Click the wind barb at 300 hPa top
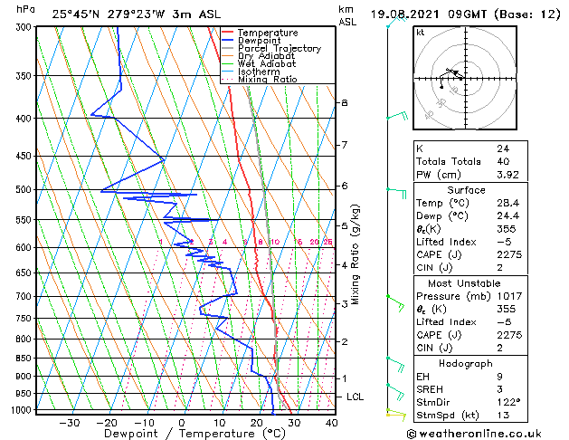Screen dimensions: 569x440 coord(397,20)
